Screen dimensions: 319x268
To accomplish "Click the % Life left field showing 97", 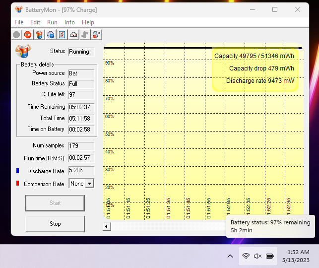I will coord(81,95).
